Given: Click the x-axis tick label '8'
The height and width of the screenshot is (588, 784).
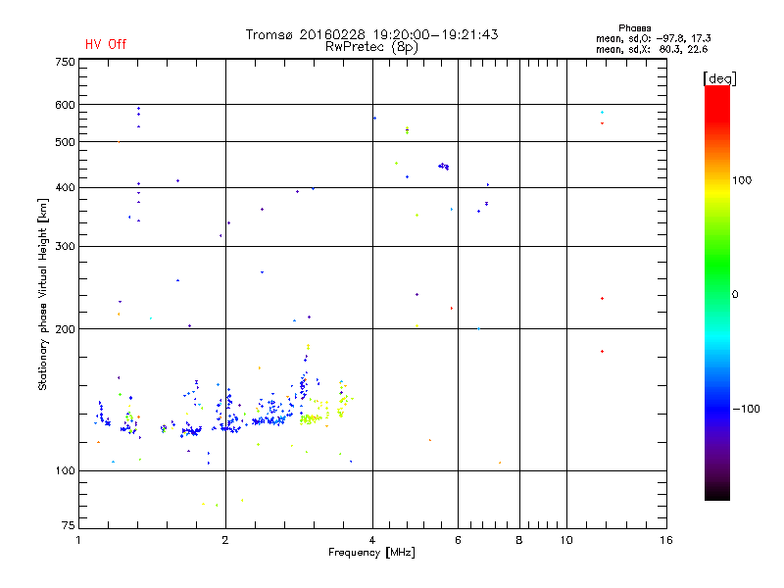Looking at the screenshot, I should tap(519, 540).
